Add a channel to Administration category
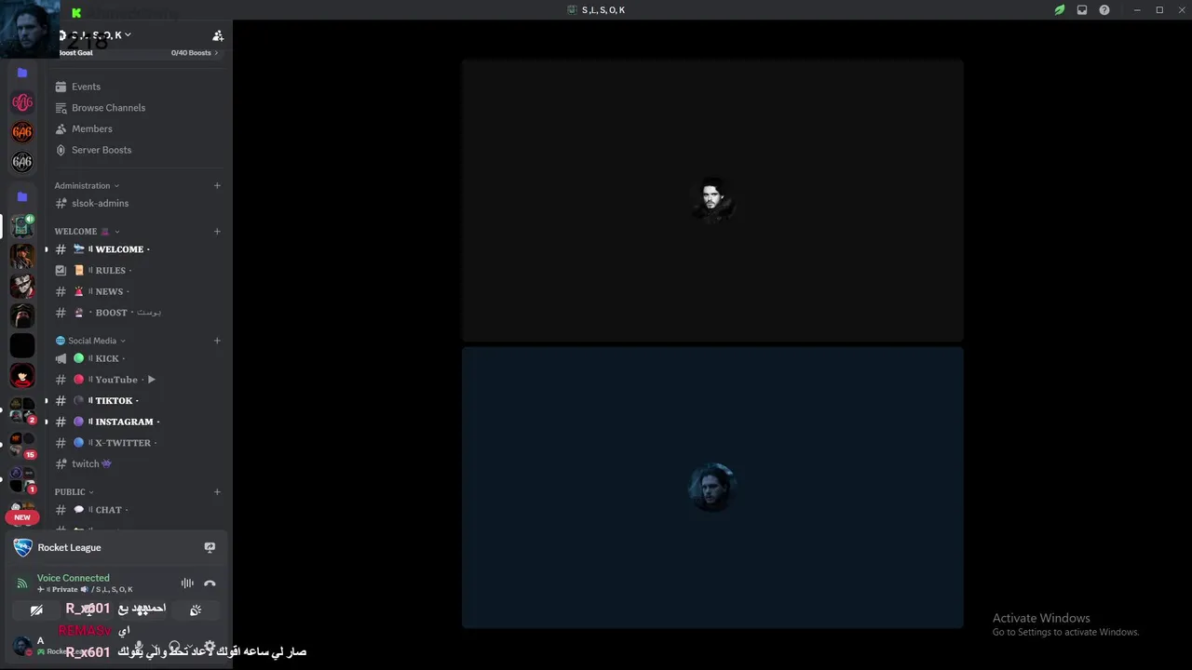This screenshot has width=1192, height=670. [217, 185]
